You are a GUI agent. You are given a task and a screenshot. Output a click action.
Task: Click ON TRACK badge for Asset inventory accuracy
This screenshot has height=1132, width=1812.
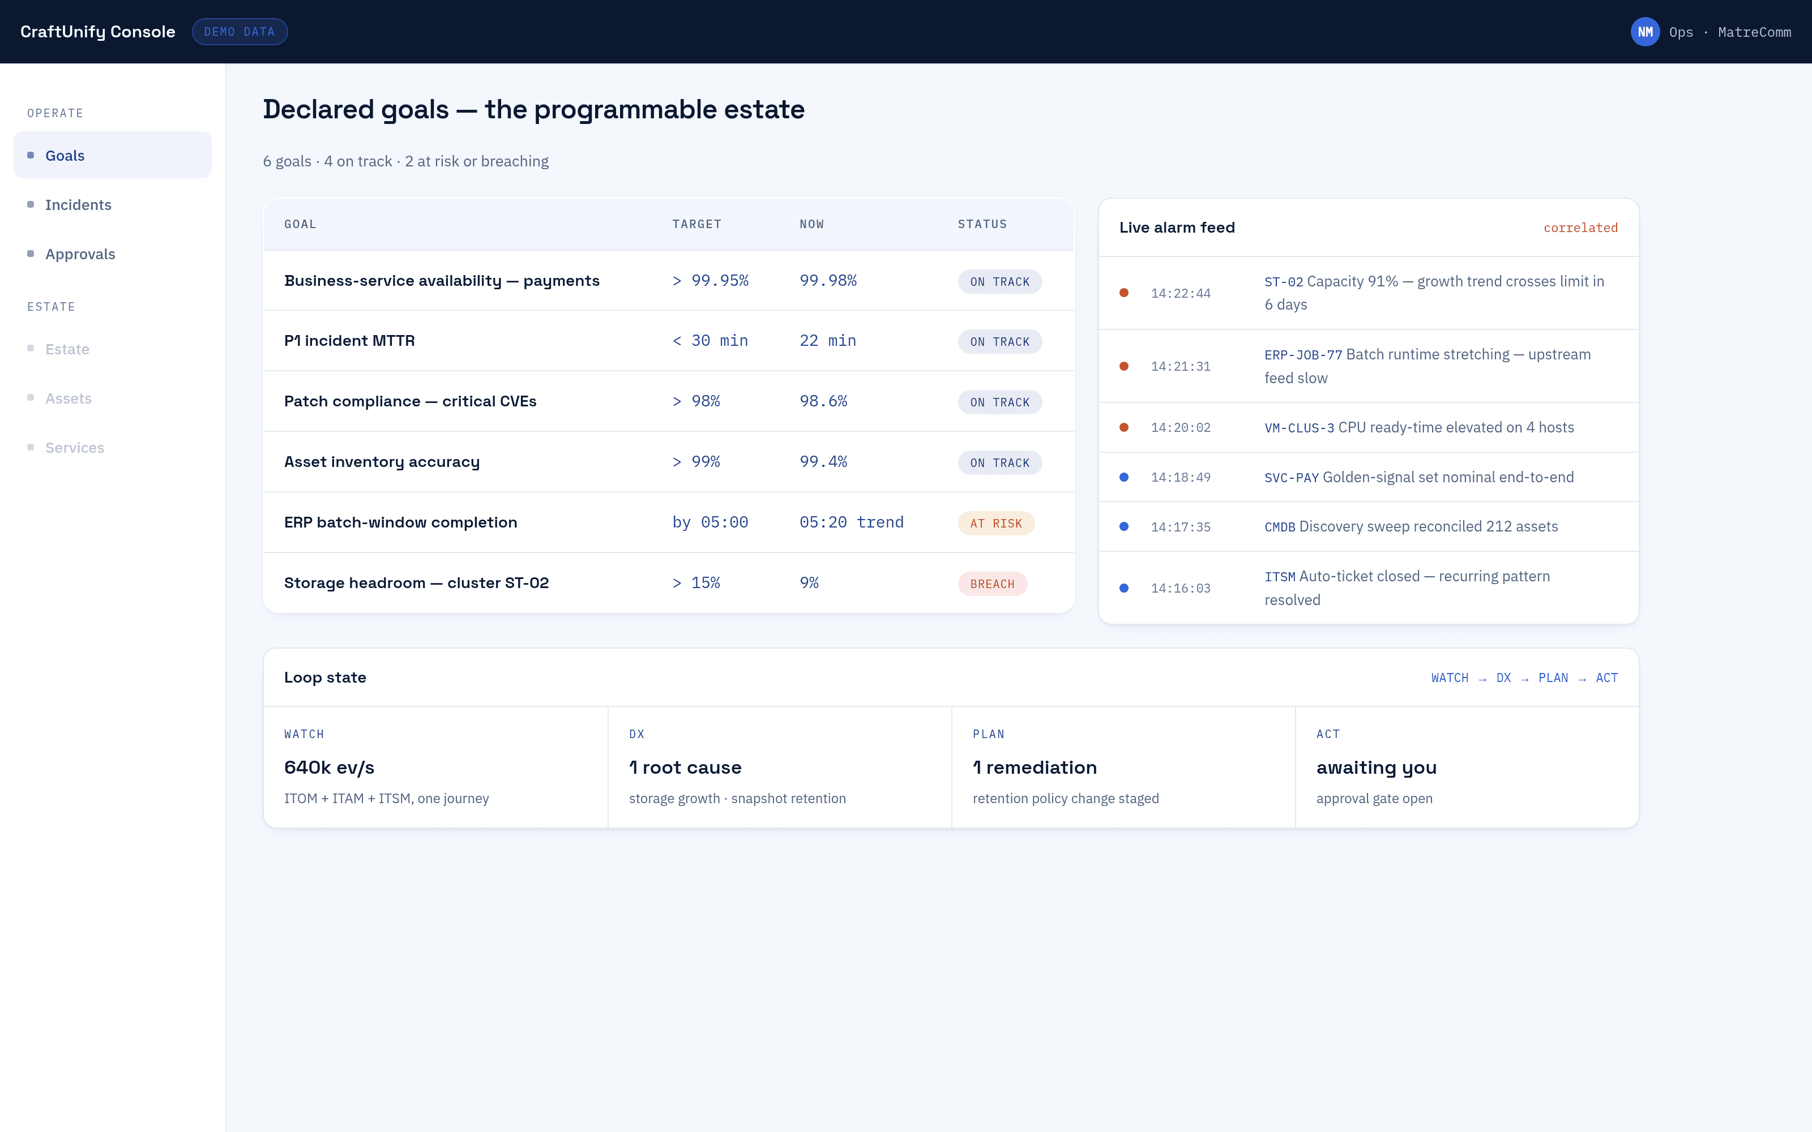coord(999,462)
